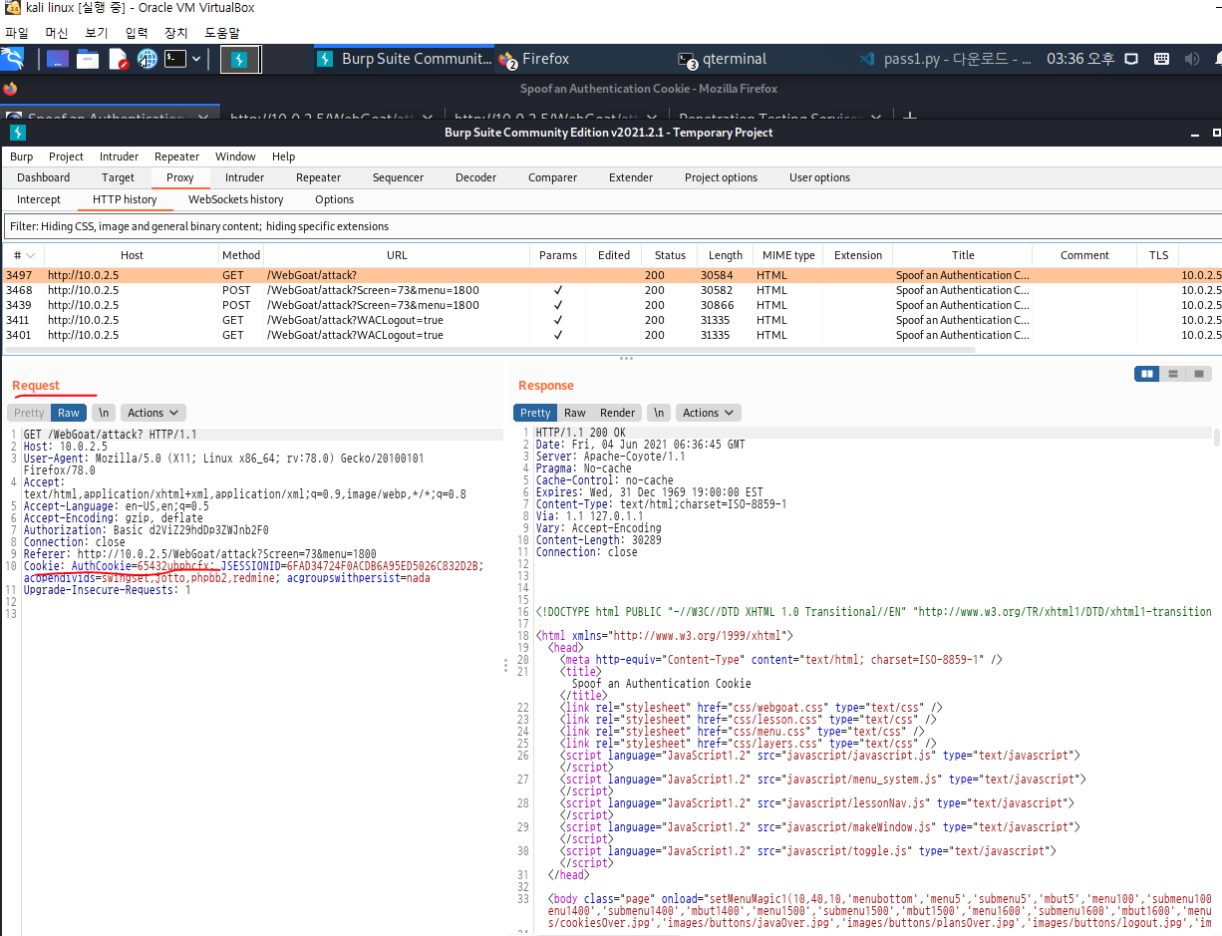This screenshot has height=936, width=1222.
Task: Sort history by Method column header
Action: 241,255
